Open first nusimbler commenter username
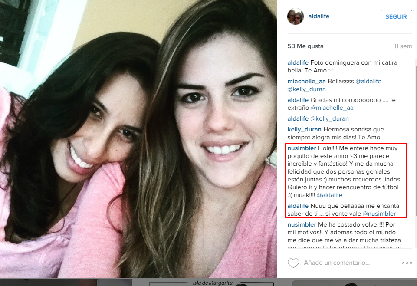 pos(302,148)
